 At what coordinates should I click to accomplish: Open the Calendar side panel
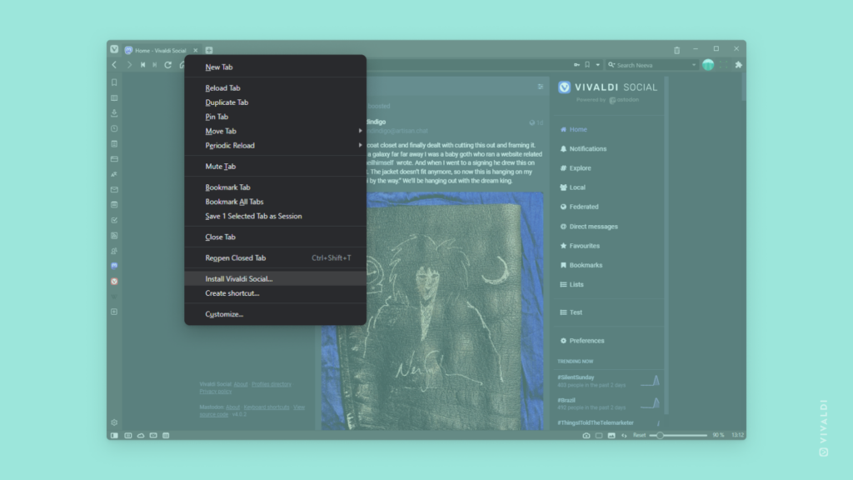pos(114,205)
